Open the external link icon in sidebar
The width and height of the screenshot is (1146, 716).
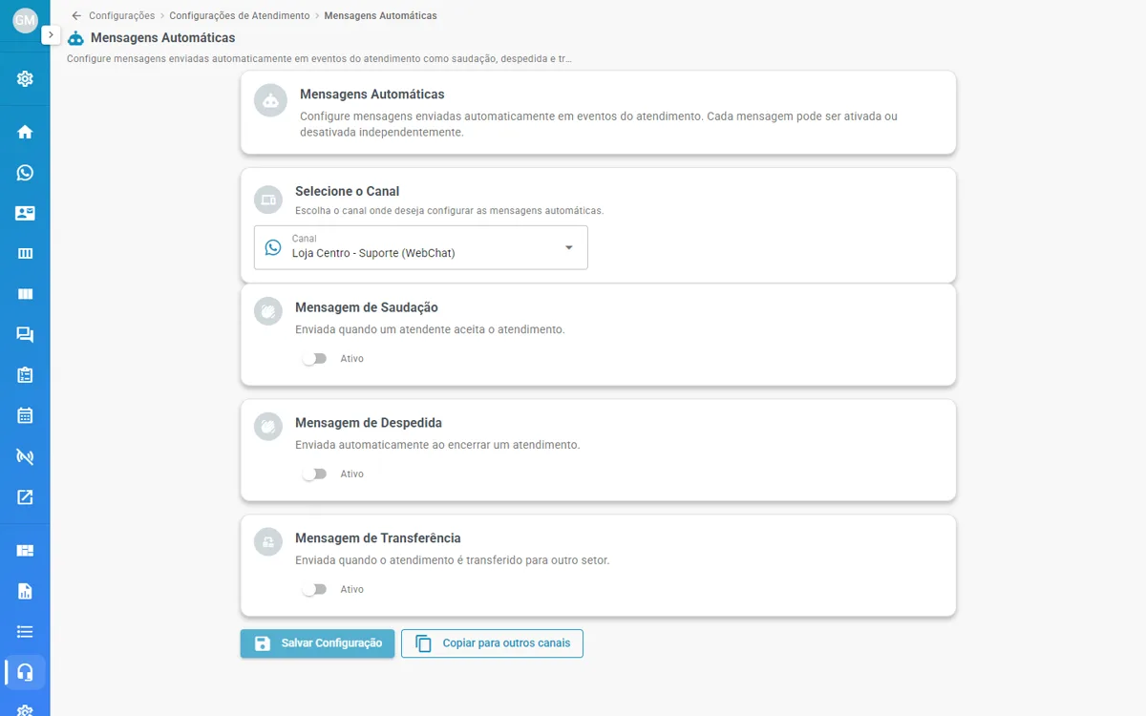pos(25,496)
